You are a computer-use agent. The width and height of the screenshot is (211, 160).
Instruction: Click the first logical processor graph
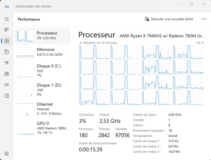point(94,52)
